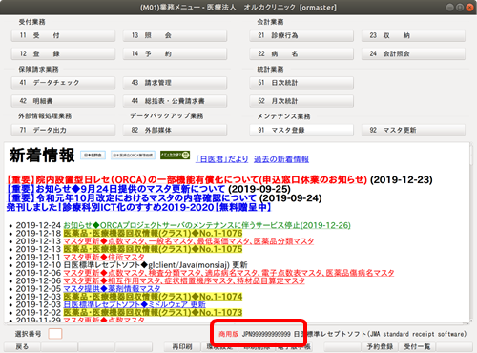
Task: Open 回収情報(クラス1) No.1-1073 link
Action: (153, 313)
